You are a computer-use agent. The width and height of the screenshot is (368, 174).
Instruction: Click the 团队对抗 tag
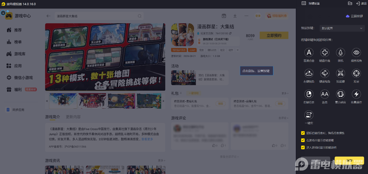[x=212, y=50]
